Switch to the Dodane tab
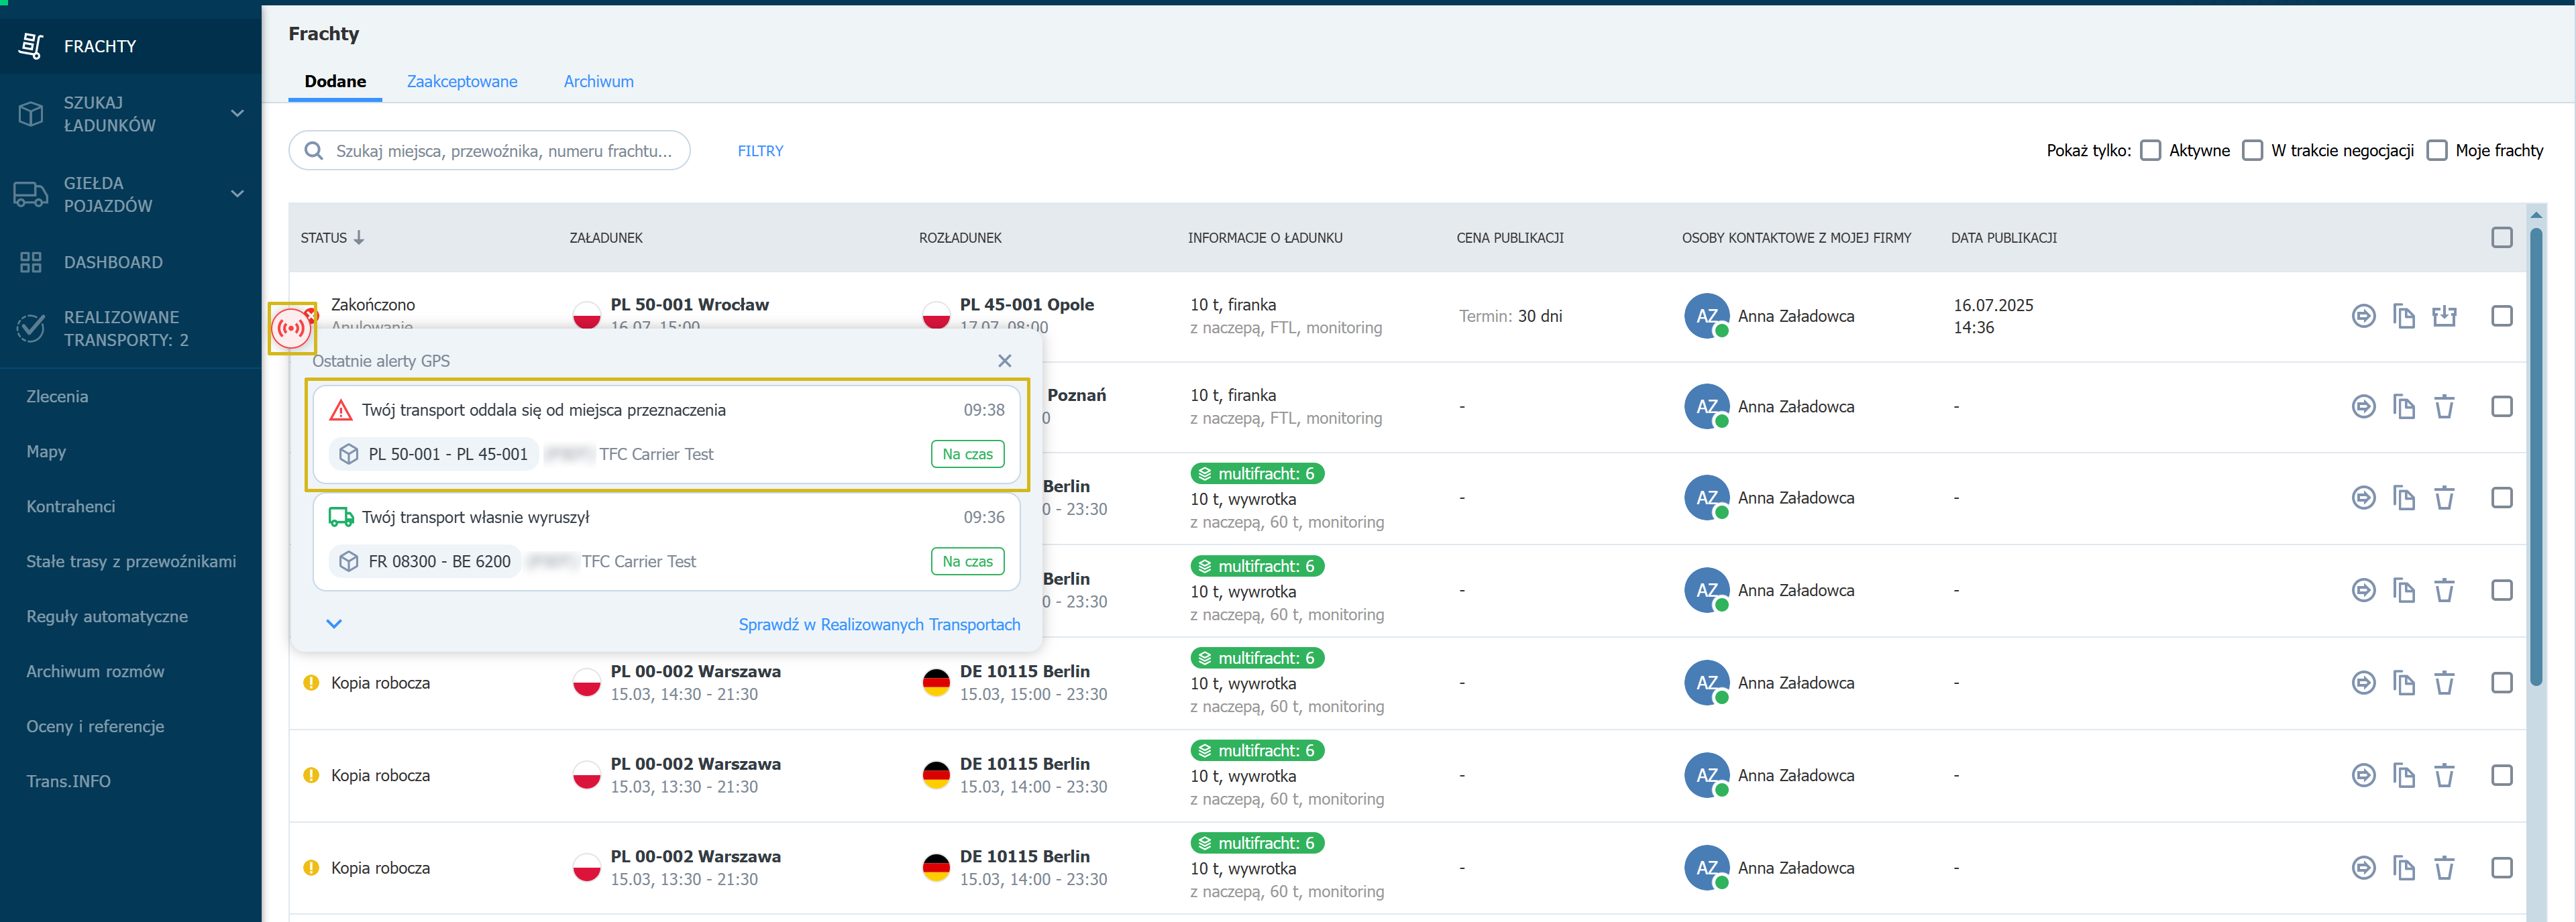 [335, 82]
